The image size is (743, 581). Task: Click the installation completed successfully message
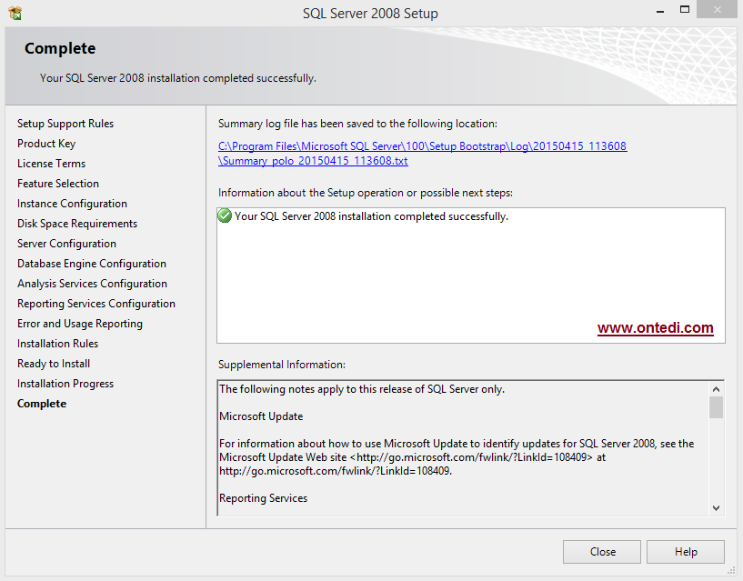371,216
